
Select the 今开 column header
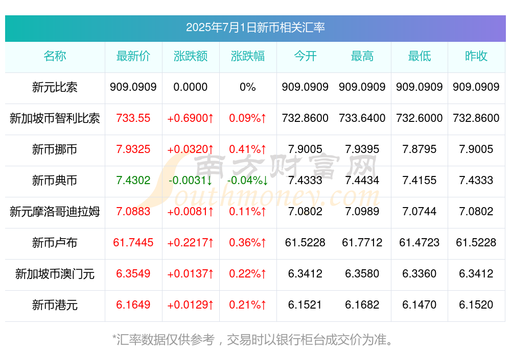click(x=305, y=56)
